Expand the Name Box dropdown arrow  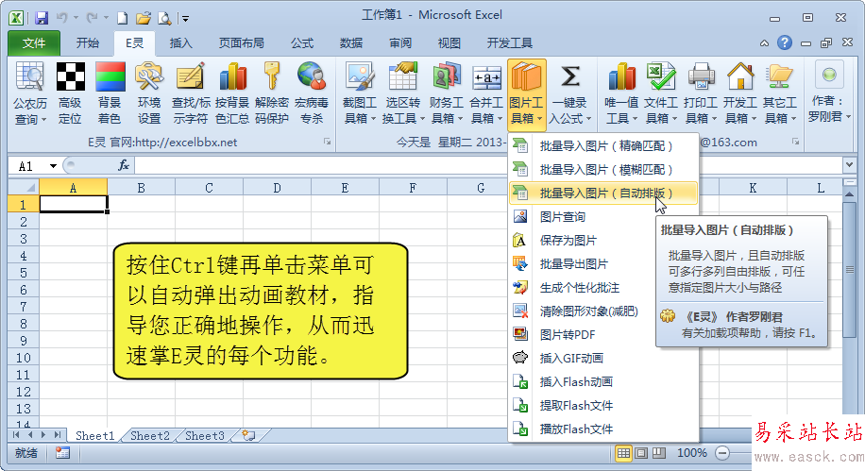[53, 166]
